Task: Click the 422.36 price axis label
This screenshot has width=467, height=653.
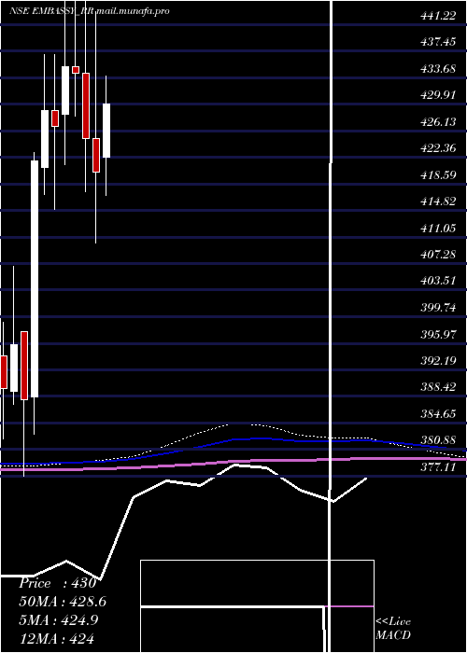Action: click(437, 148)
